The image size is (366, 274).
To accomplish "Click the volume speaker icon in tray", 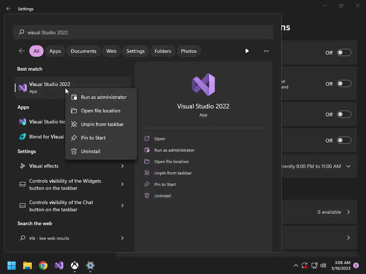I will [x=323, y=265].
